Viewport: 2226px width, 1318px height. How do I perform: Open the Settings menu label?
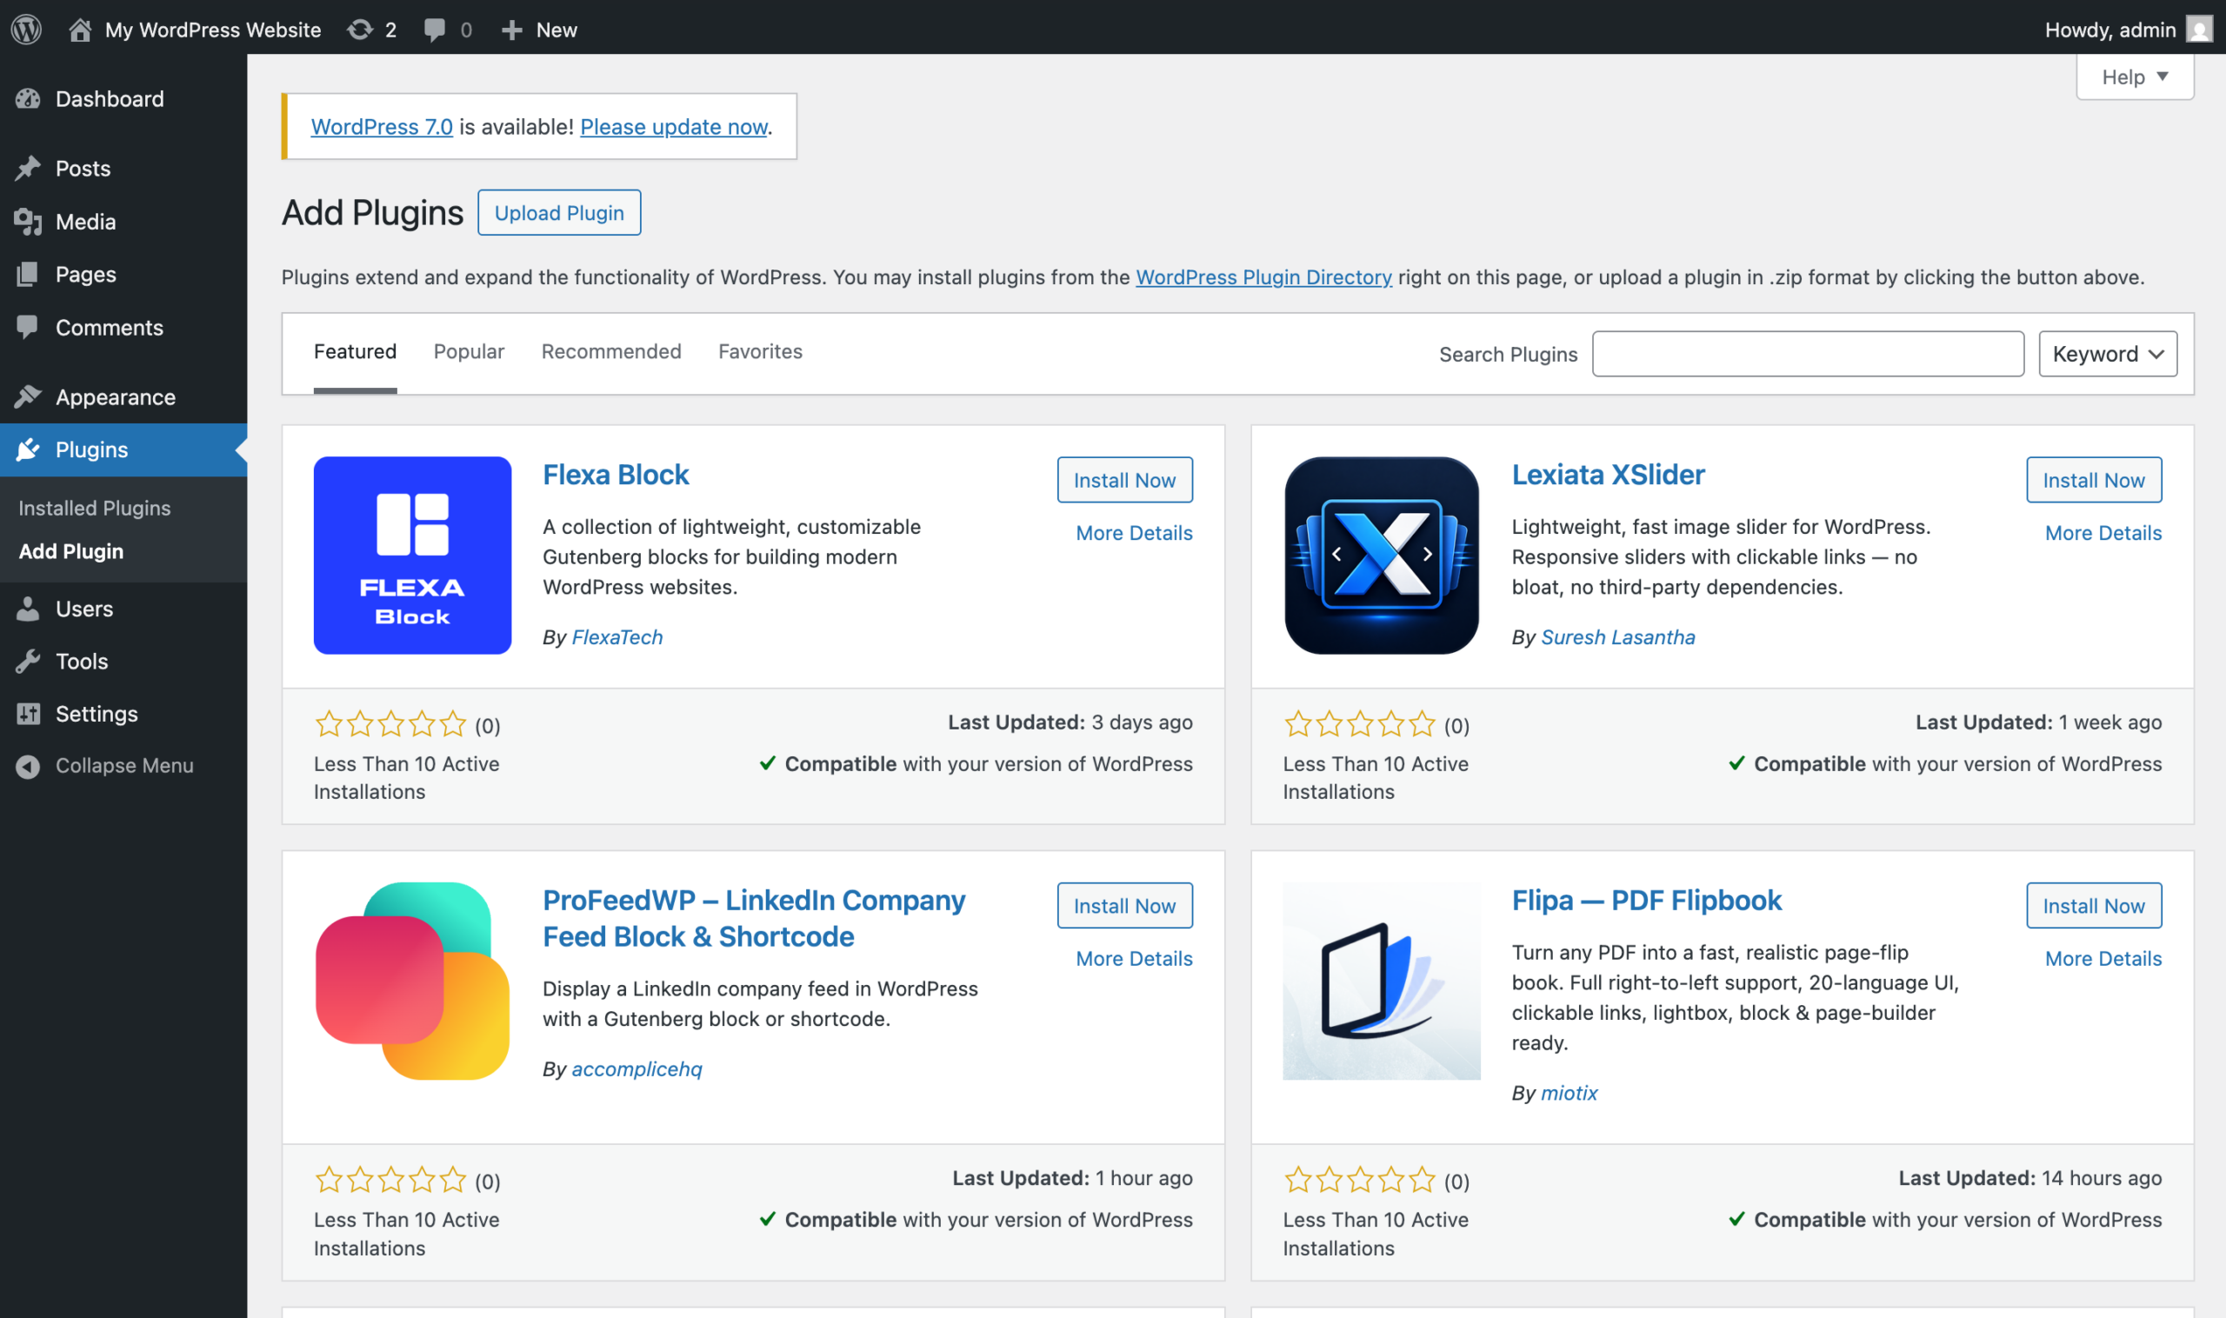tap(97, 713)
